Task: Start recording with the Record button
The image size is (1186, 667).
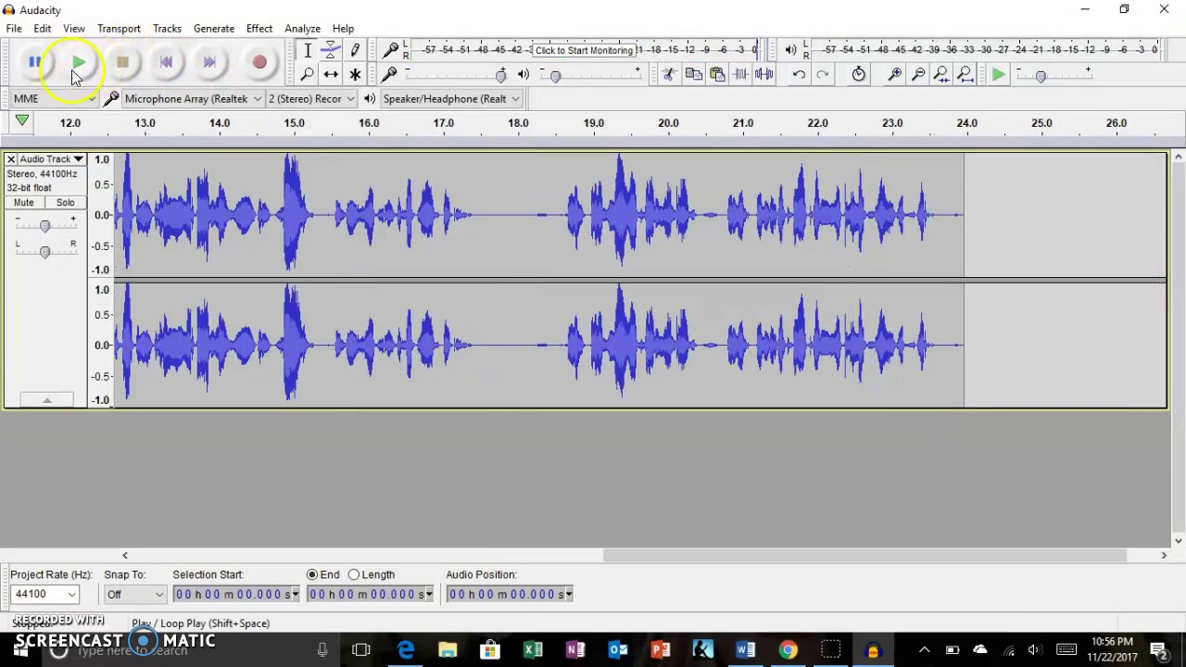Action: (259, 62)
